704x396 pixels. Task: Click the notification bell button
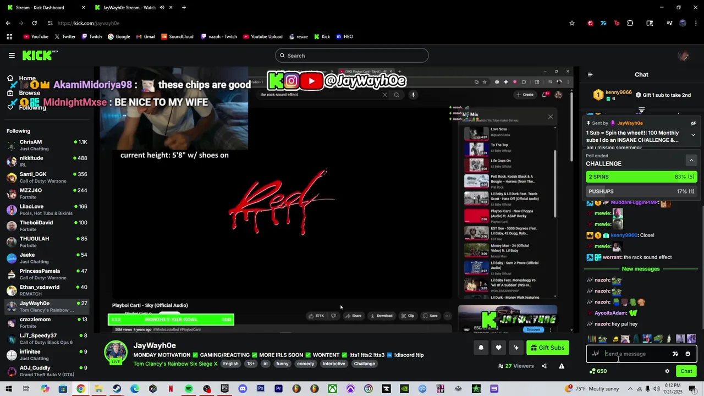tap(481, 348)
